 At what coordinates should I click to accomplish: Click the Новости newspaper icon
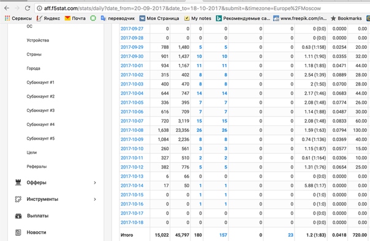point(18,232)
